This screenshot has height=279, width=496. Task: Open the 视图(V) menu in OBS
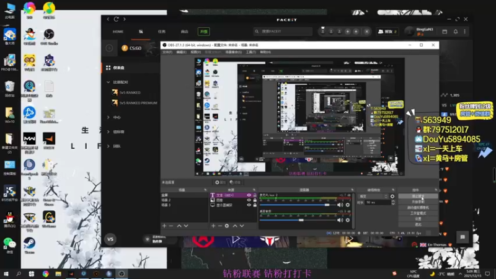tap(195, 52)
